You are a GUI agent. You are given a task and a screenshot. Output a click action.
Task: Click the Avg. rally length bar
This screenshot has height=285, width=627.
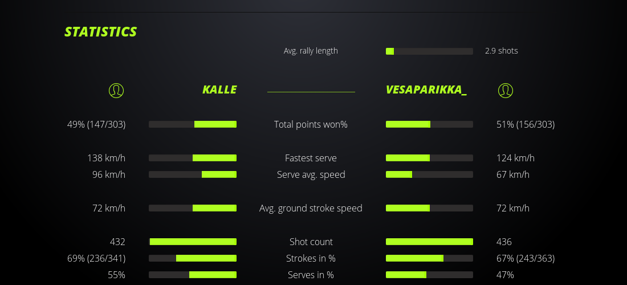[429, 51]
